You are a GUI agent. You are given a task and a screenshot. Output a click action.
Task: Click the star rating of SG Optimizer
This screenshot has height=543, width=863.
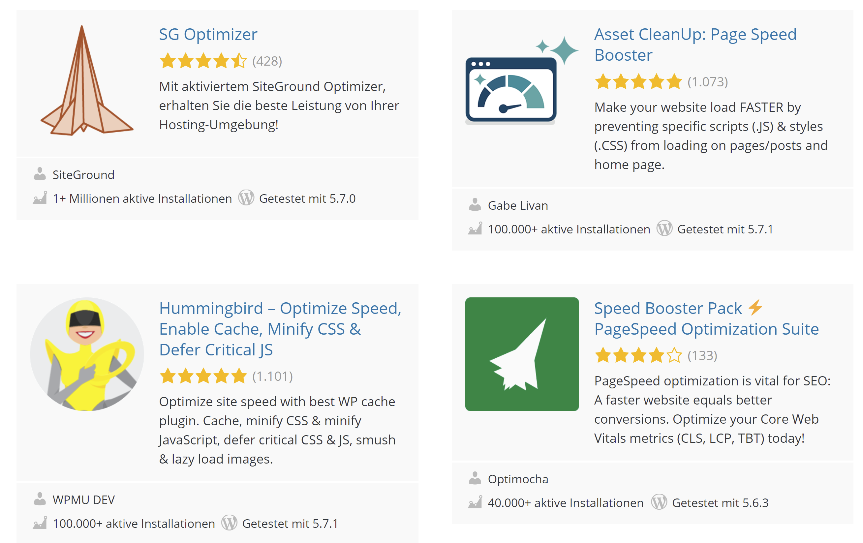point(202,61)
